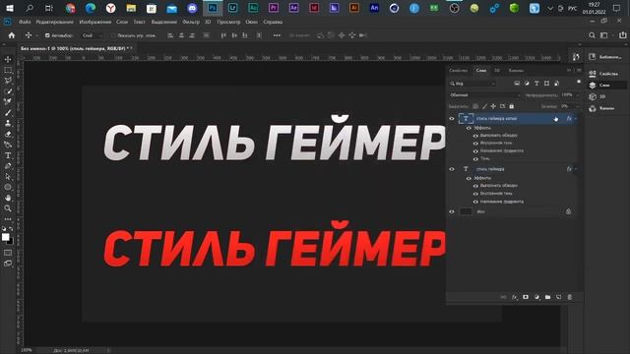Add layer style fx button at panel bottom

(515, 297)
